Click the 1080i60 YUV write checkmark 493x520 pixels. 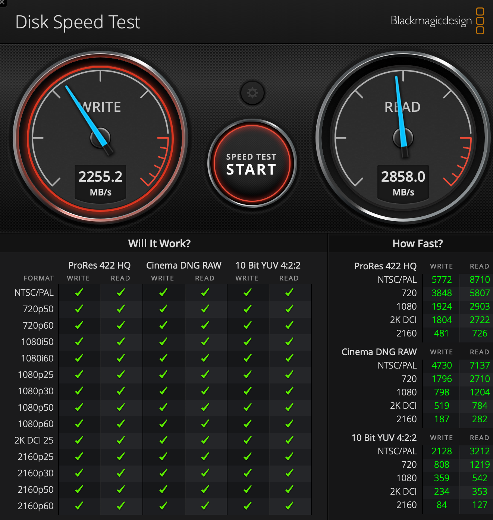[x=247, y=358]
